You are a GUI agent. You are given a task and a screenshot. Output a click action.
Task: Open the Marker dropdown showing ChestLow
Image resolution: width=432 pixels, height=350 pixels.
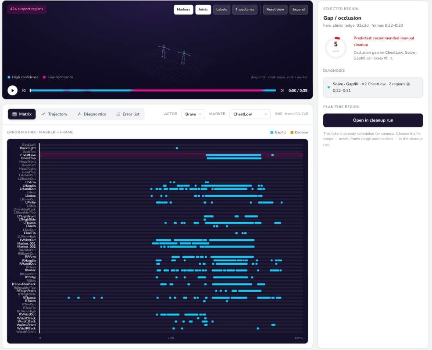(250, 114)
